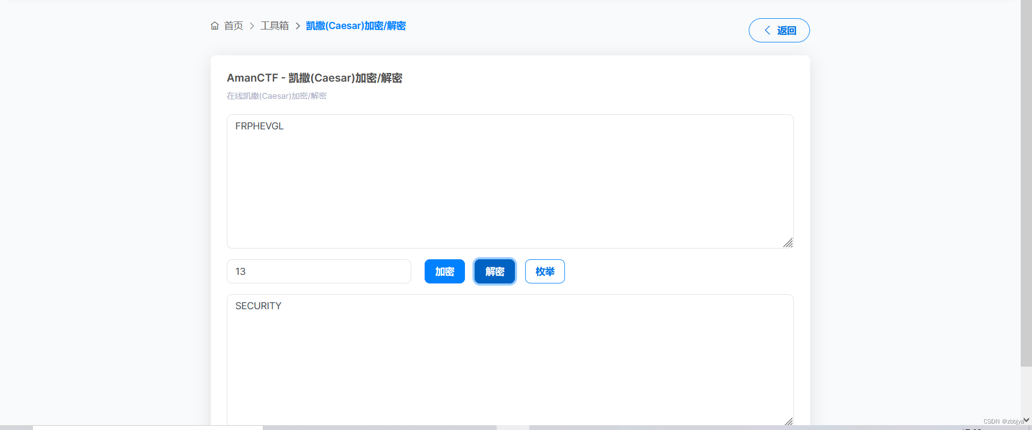Click the scrollbar down arrow at bottom right

click(1026, 420)
